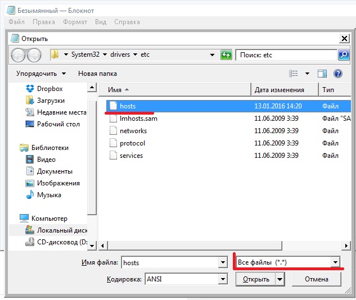
Task: Click the Open button
Action: [255, 279]
